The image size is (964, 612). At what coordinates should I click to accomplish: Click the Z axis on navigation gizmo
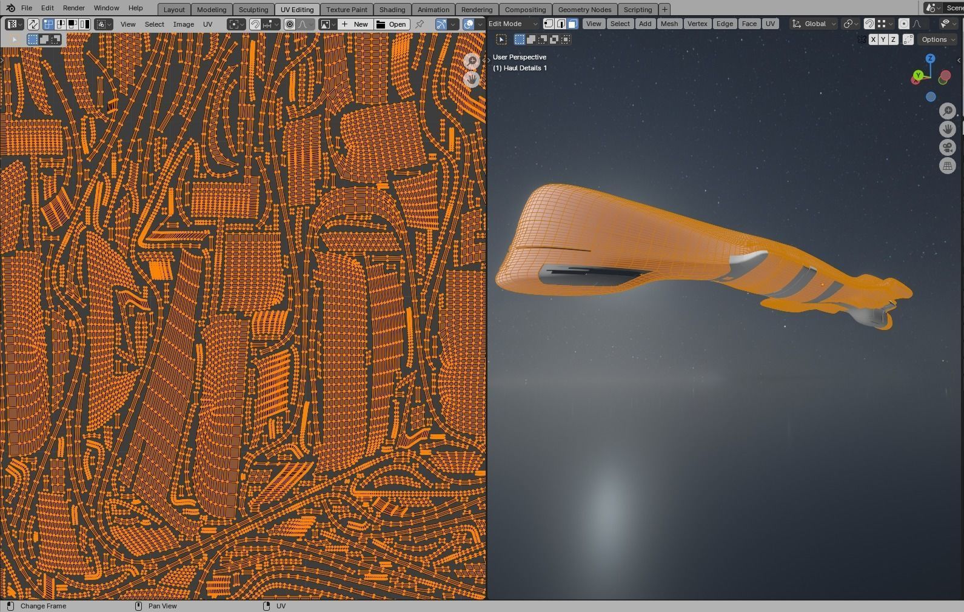tap(930, 58)
